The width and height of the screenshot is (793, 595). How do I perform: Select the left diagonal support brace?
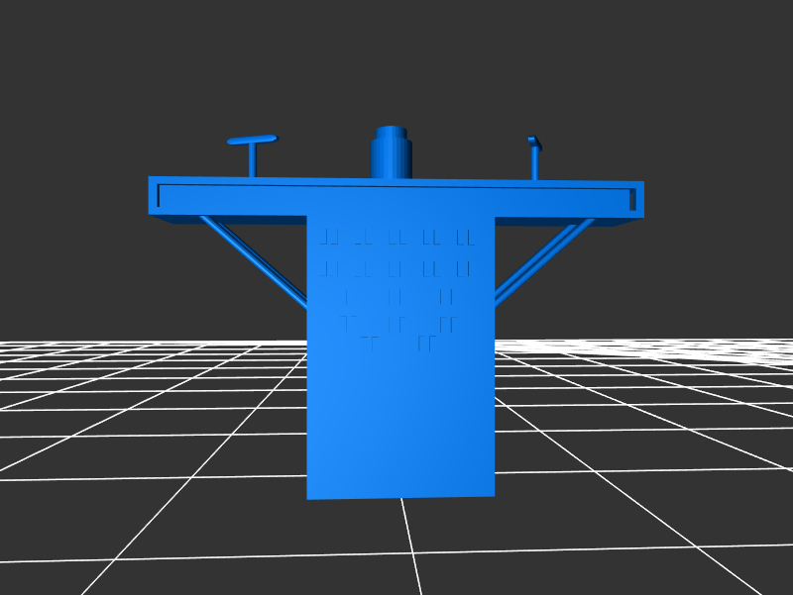click(254, 258)
